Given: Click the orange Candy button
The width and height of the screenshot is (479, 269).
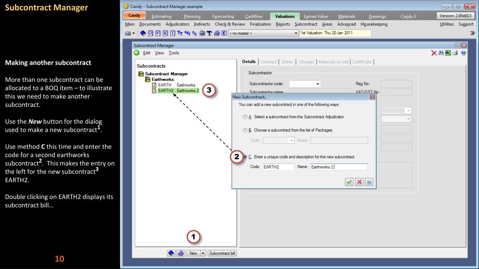Looking at the screenshot, I should 134,15.
